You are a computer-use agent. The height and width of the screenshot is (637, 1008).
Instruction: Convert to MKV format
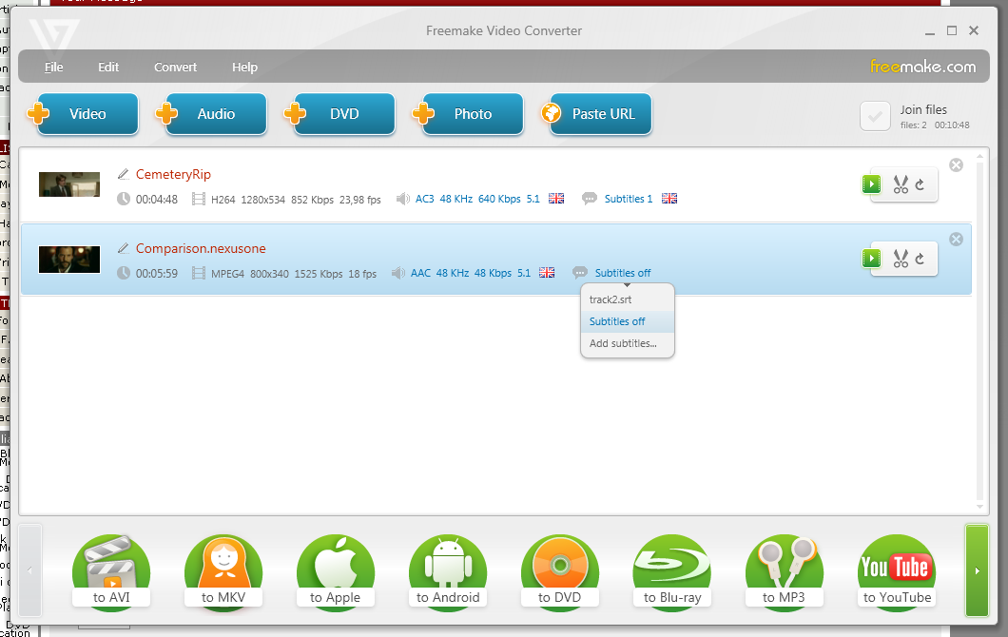pyautogui.click(x=223, y=572)
